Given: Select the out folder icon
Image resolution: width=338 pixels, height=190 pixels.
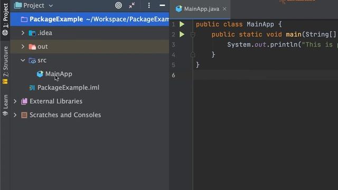Looking at the screenshot, I should click(x=32, y=47).
